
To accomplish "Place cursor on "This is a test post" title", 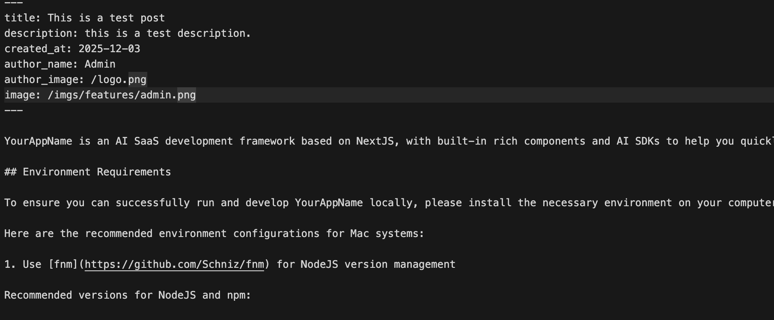I will point(106,18).
